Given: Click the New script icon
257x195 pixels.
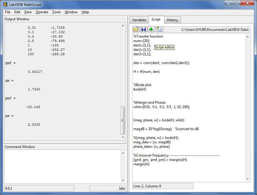Looking at the screenshot, I should (x=159, y=29).
